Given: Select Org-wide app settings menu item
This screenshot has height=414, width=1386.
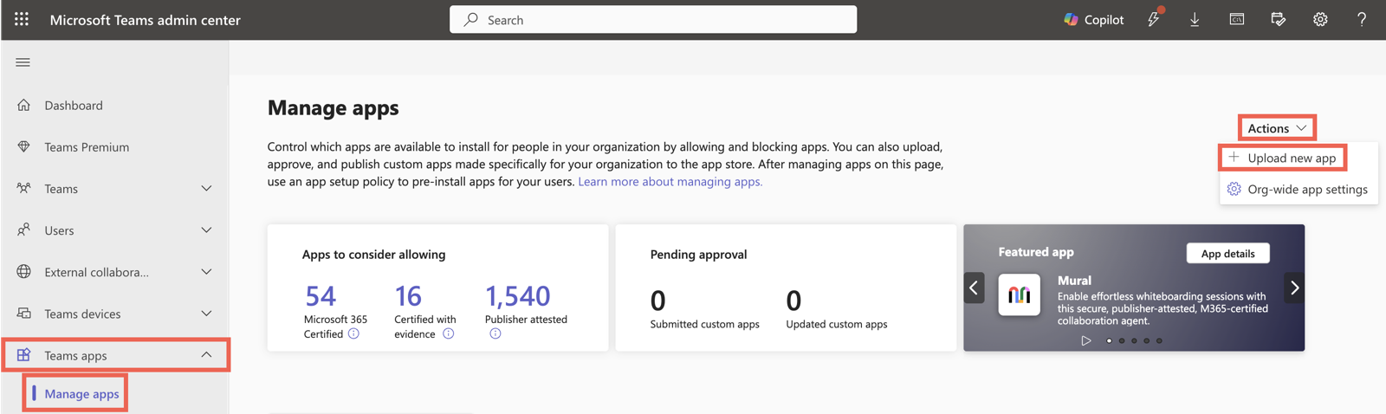Looking at the screenshot, I should (x=1299, y=189).
